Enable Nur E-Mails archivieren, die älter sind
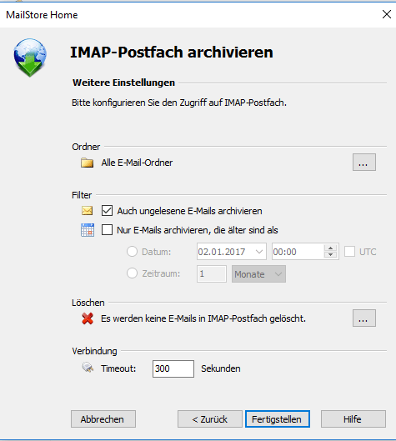 tap(108, 230)
